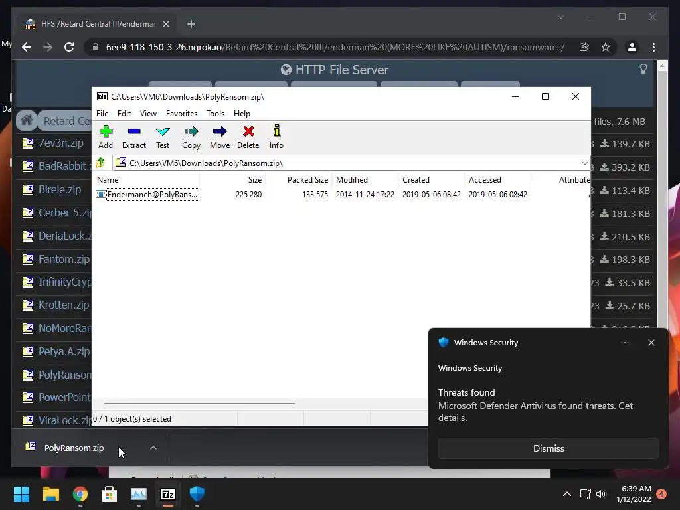Download the 139.7 KB file
Screen dimensions: 680x510
pos(624,144)
